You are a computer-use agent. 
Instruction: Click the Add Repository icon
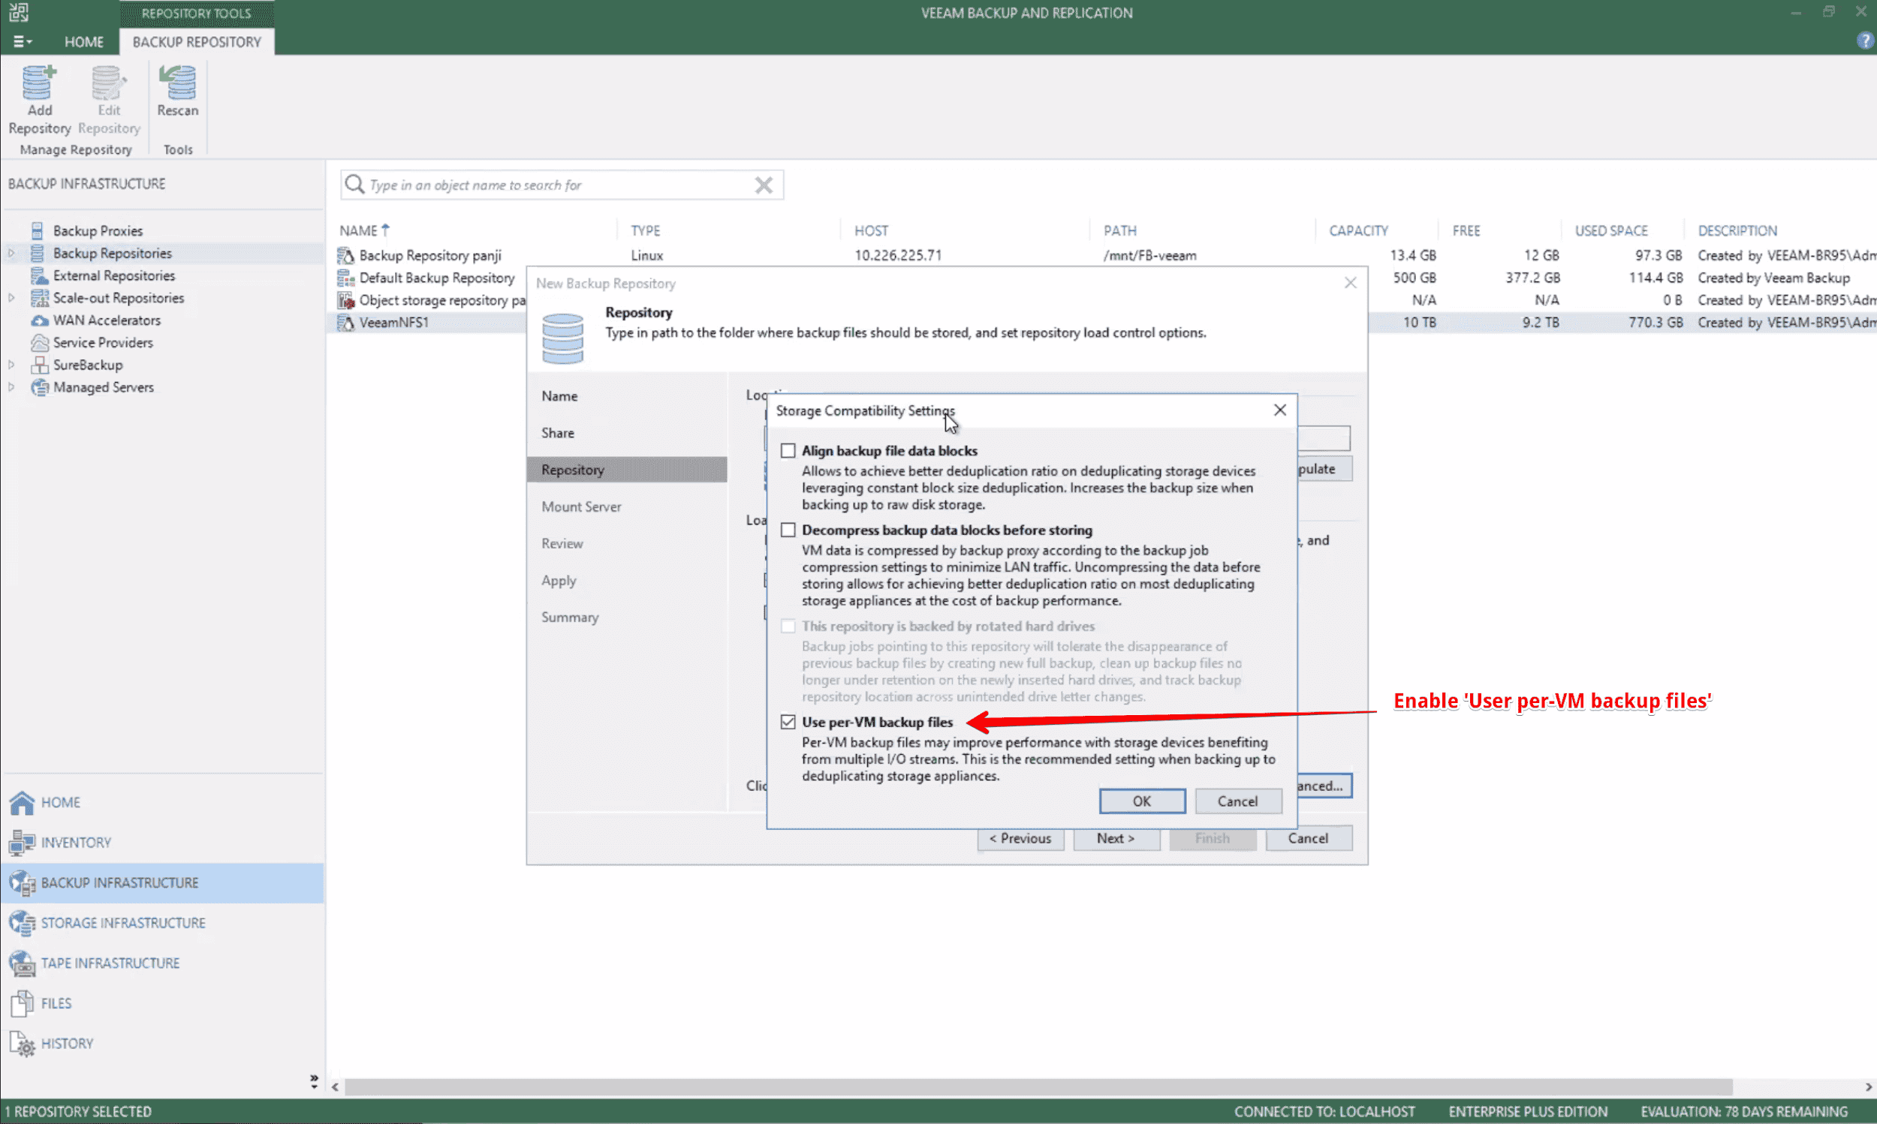tap(38, 83)
